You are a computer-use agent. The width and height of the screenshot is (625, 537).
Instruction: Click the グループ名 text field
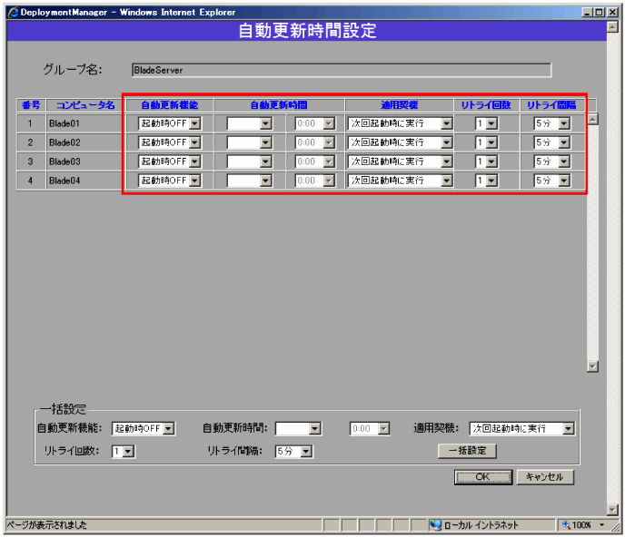click(341, 70)
